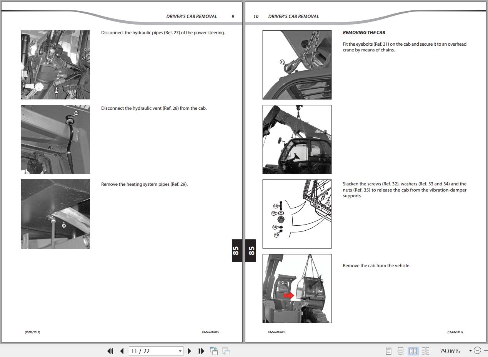Switch to single page view

click(388, 351)
